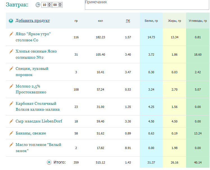
Task: Click the Завтрак meal heading
Action: (x=17, y=5)
